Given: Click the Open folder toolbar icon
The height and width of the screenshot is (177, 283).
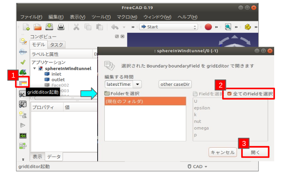Looking at the screenshot, I should point(37,27).
